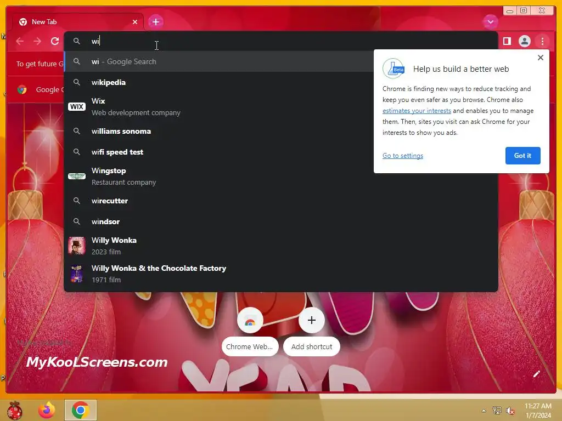The width and height of the screenshot is (562, 421).
Task: Customize the page with the pencil icon
Action: pos(536,374)
